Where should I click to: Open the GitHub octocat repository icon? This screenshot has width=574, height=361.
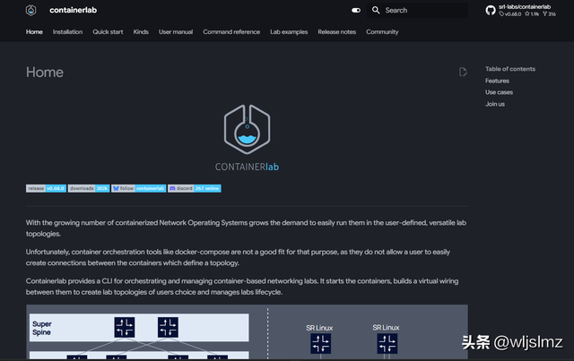pos(491,10)
